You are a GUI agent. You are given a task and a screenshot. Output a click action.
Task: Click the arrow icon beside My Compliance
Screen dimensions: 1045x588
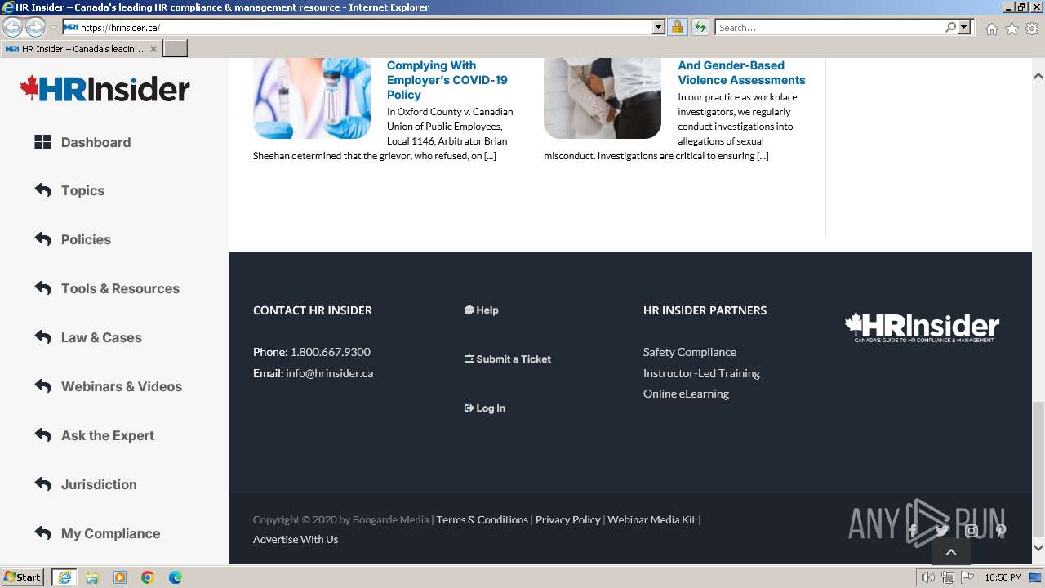click(42, 533)
